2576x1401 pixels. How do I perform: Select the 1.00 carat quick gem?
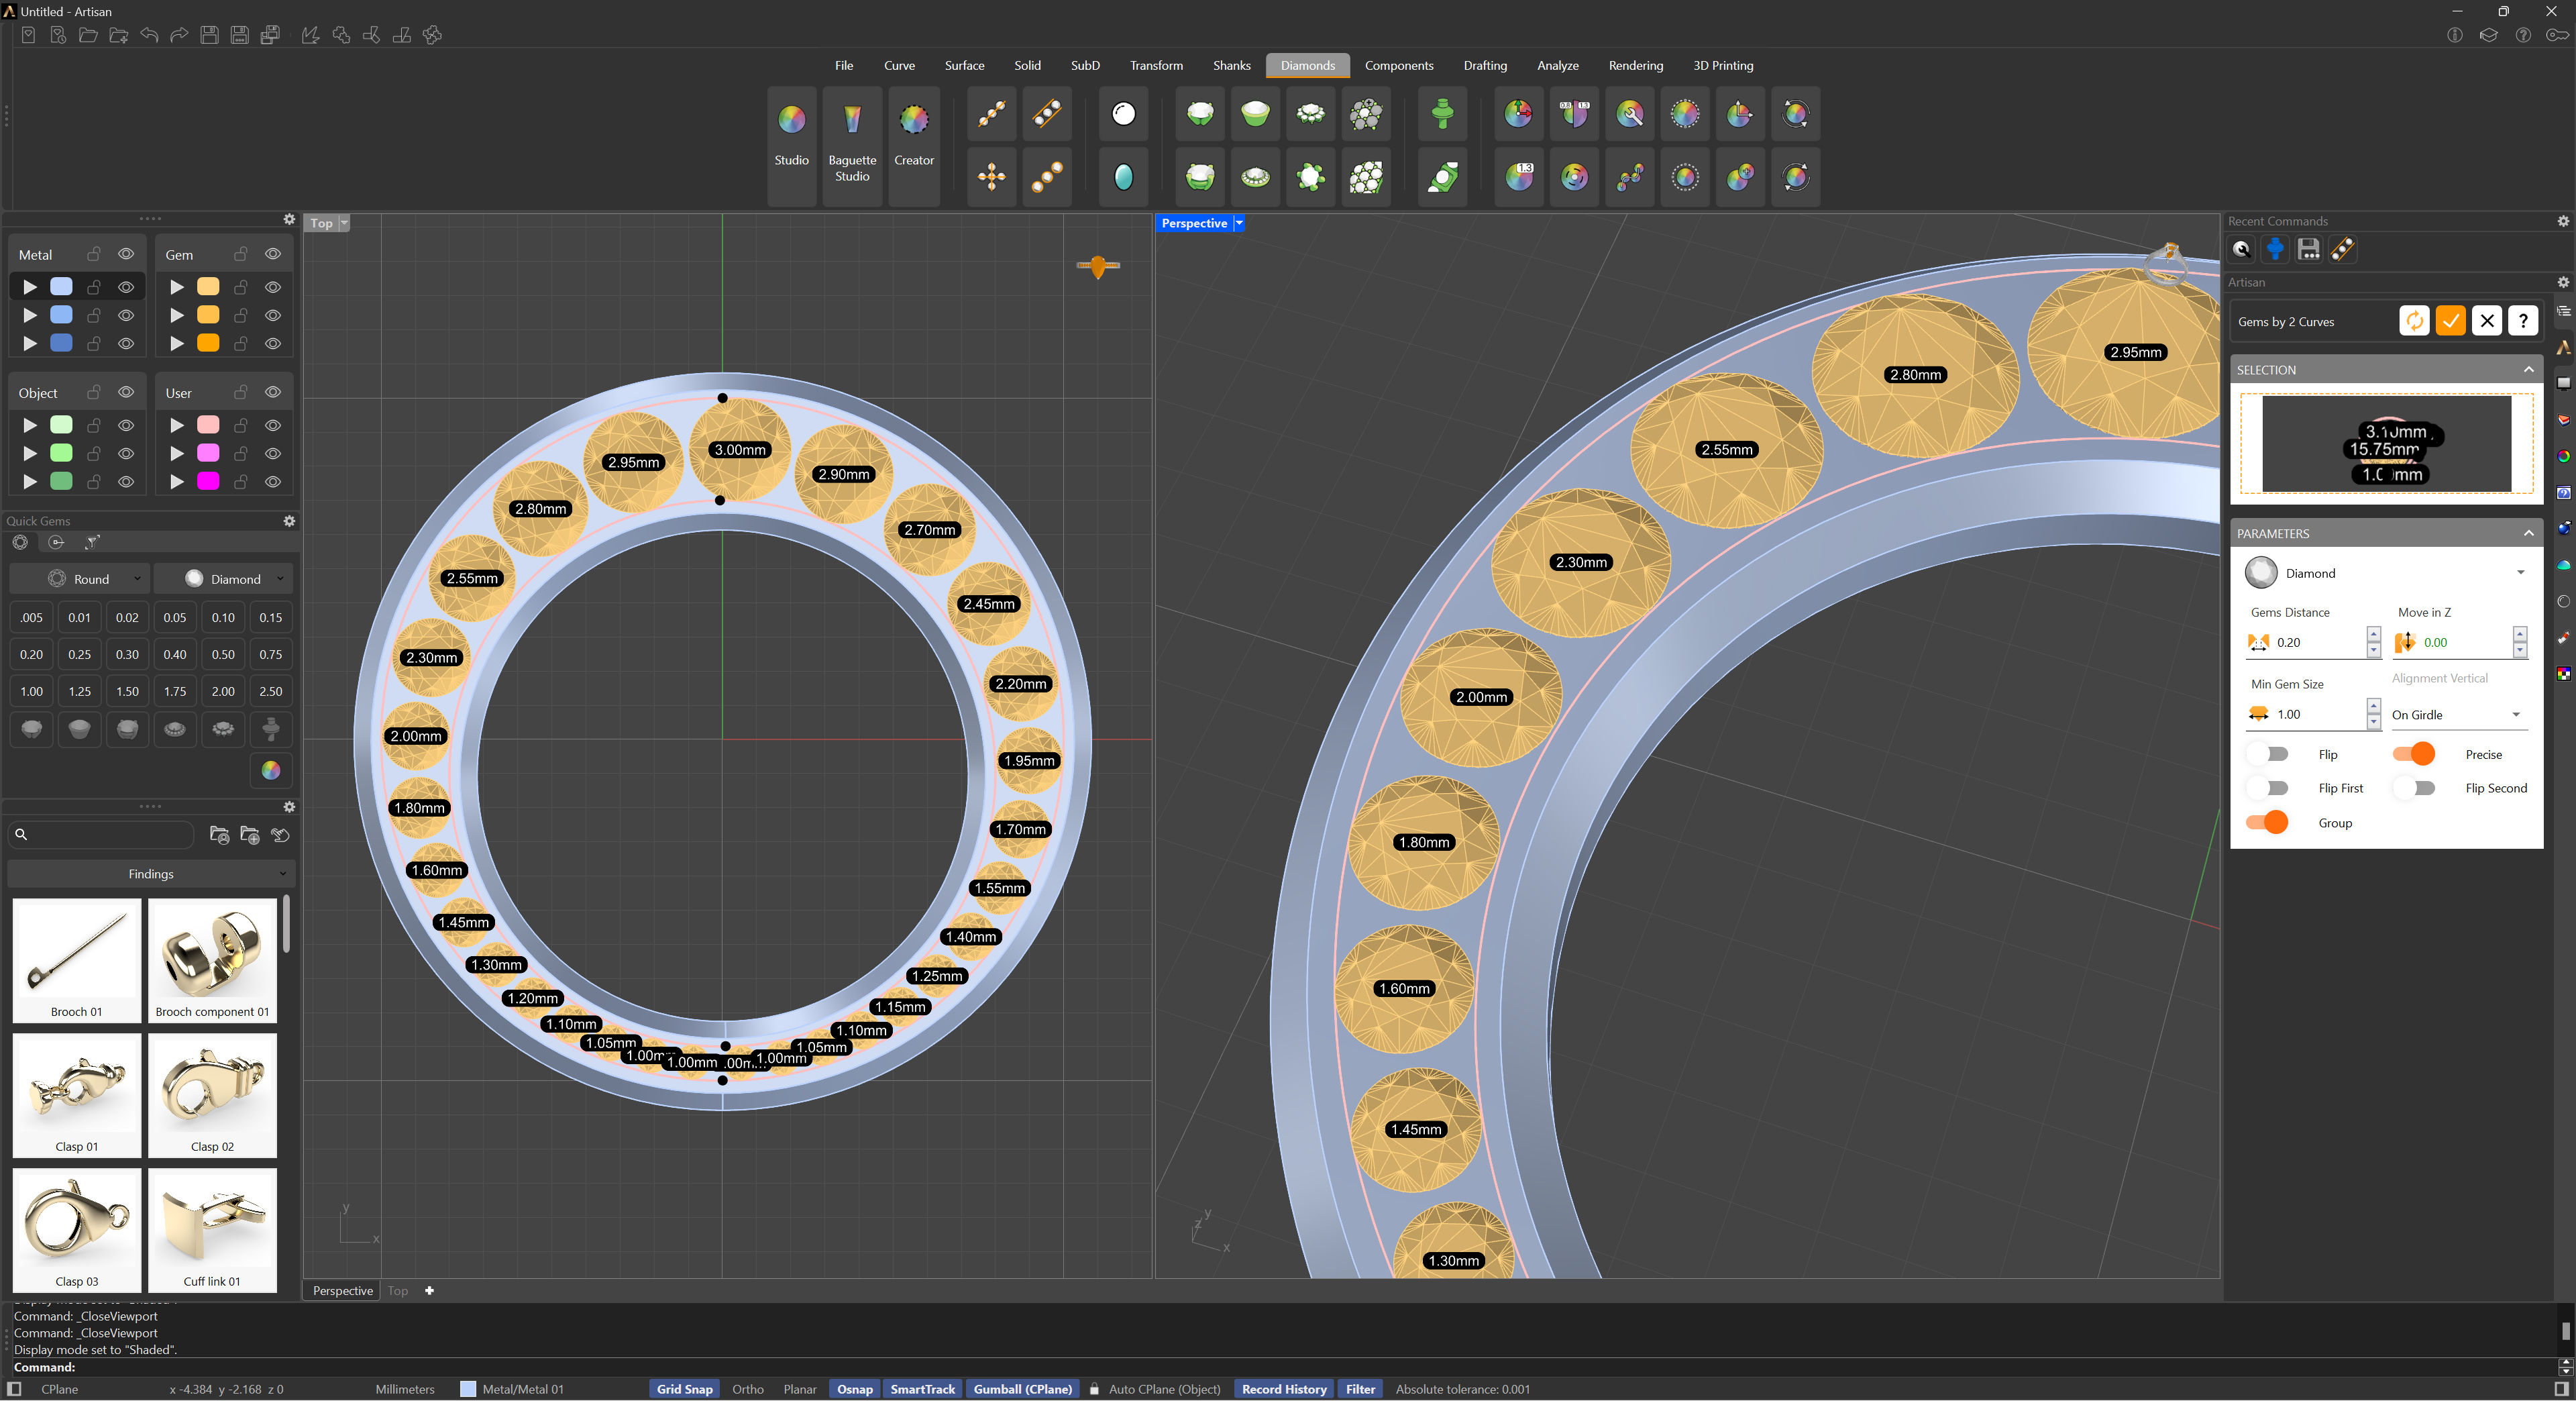(32, 691)
